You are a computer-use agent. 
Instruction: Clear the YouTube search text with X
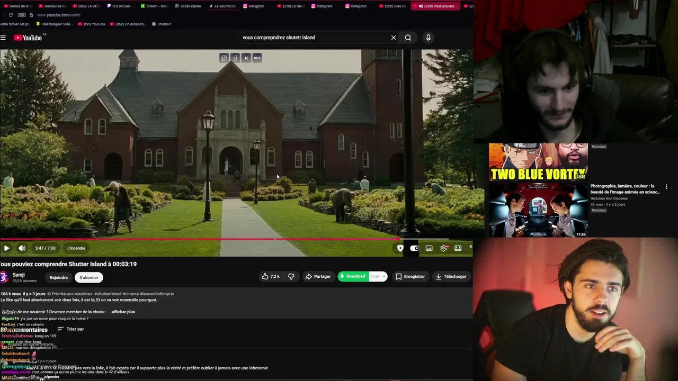pyautogui.click(x=394, y=38)
